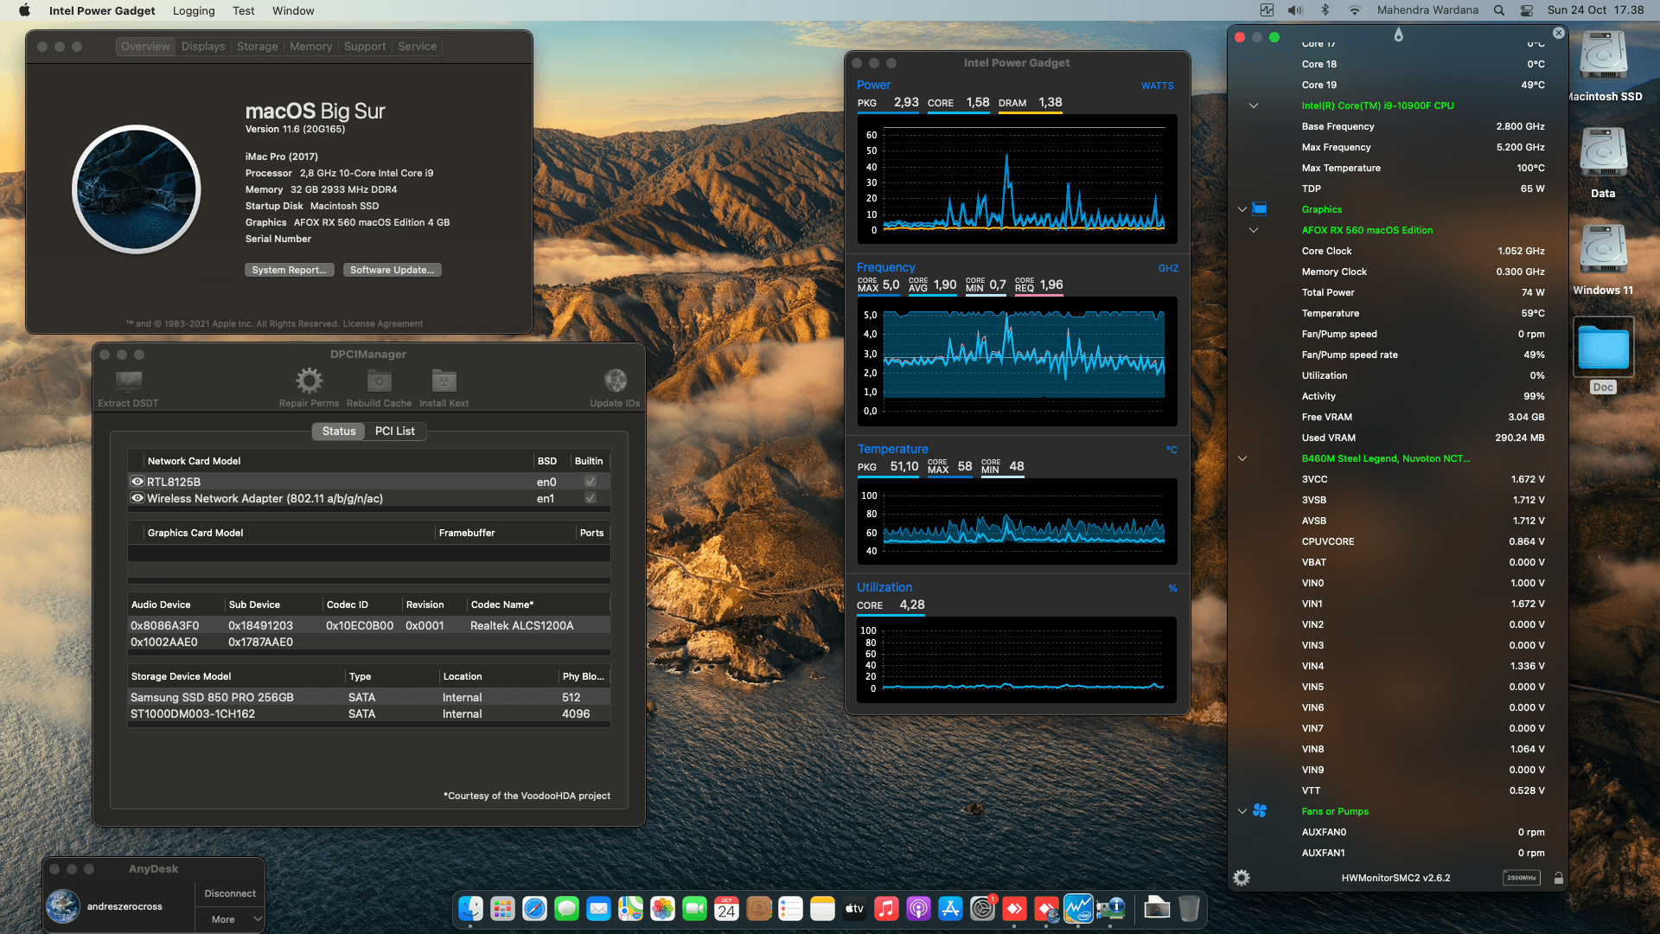Click the water drop icon atop HWMonitor
The height and width of the screenshot is (934, 1660).
click(x=1398, y=35)
